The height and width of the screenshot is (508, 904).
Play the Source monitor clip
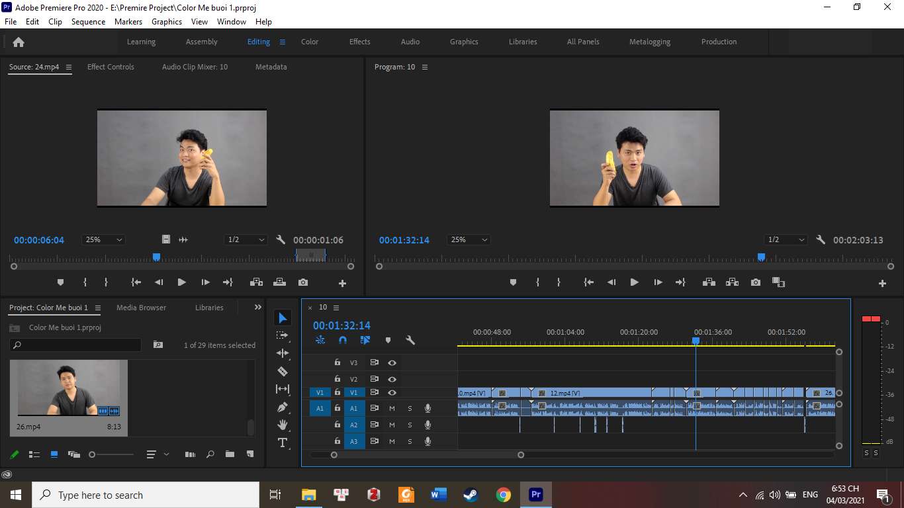pos(181,282)
